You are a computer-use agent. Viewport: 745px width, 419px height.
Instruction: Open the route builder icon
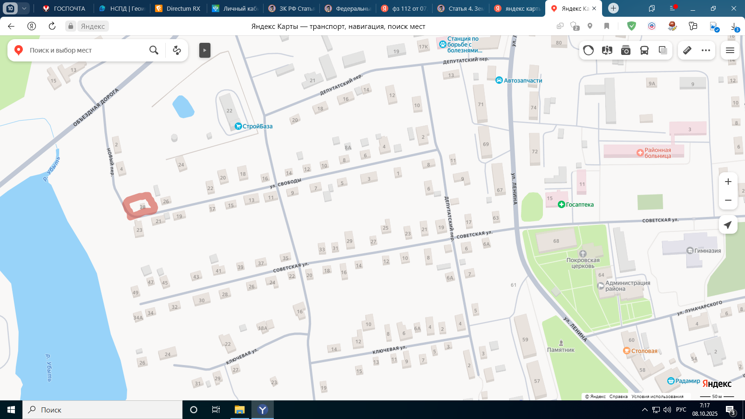click(177, 50)
